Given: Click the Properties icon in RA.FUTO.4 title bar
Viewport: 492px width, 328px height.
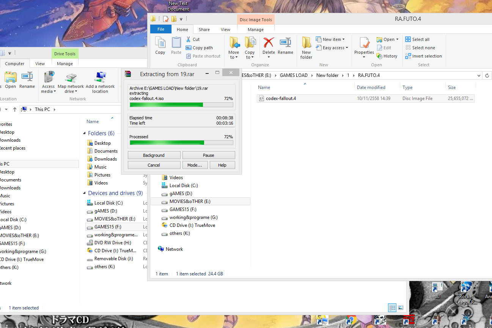Looking at the screenshot, I should pos(166,19).
